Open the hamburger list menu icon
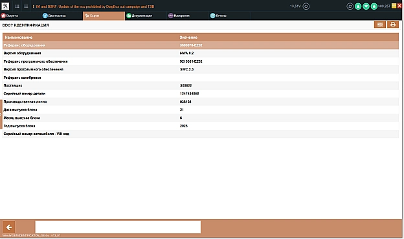This screenshot has height=239, width=404. 26,6
